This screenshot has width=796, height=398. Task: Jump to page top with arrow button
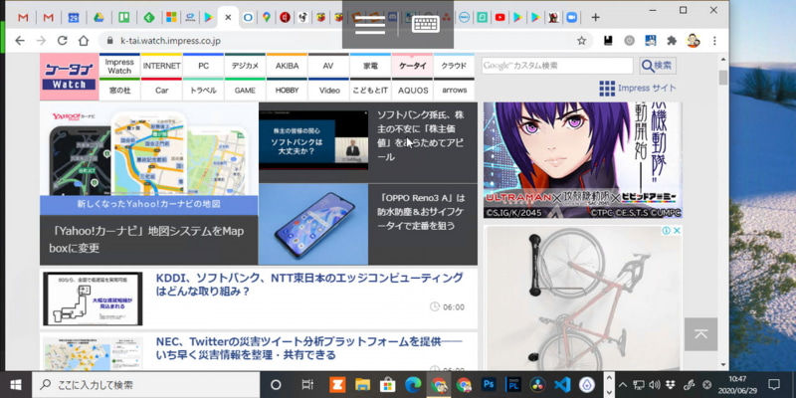click(x=700, y=334)
